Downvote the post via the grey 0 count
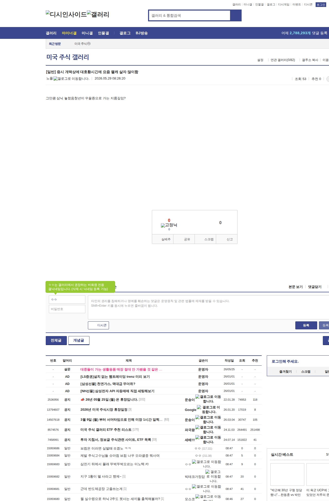 click(220, 223)
